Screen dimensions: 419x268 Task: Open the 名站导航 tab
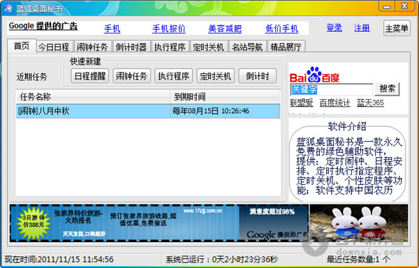coord(247,47)
